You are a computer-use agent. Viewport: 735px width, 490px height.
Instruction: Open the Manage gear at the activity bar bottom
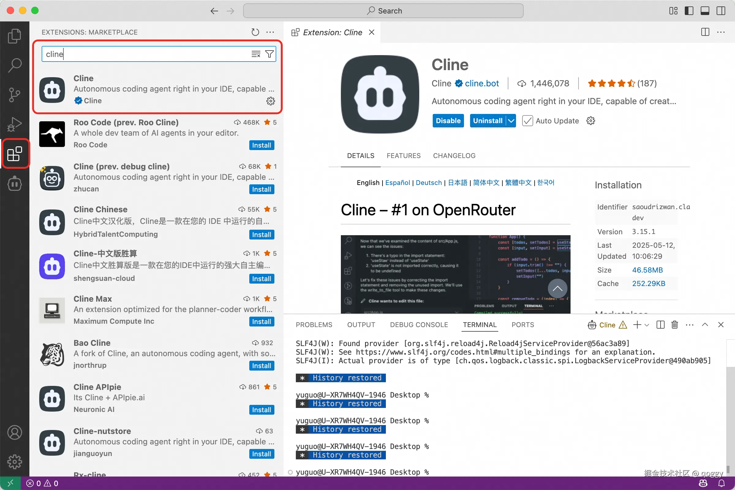pos(14,462)
